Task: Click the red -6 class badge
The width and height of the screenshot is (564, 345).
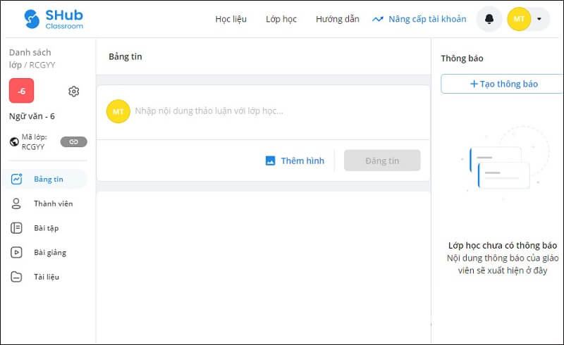Action: [x=22, y=92]
